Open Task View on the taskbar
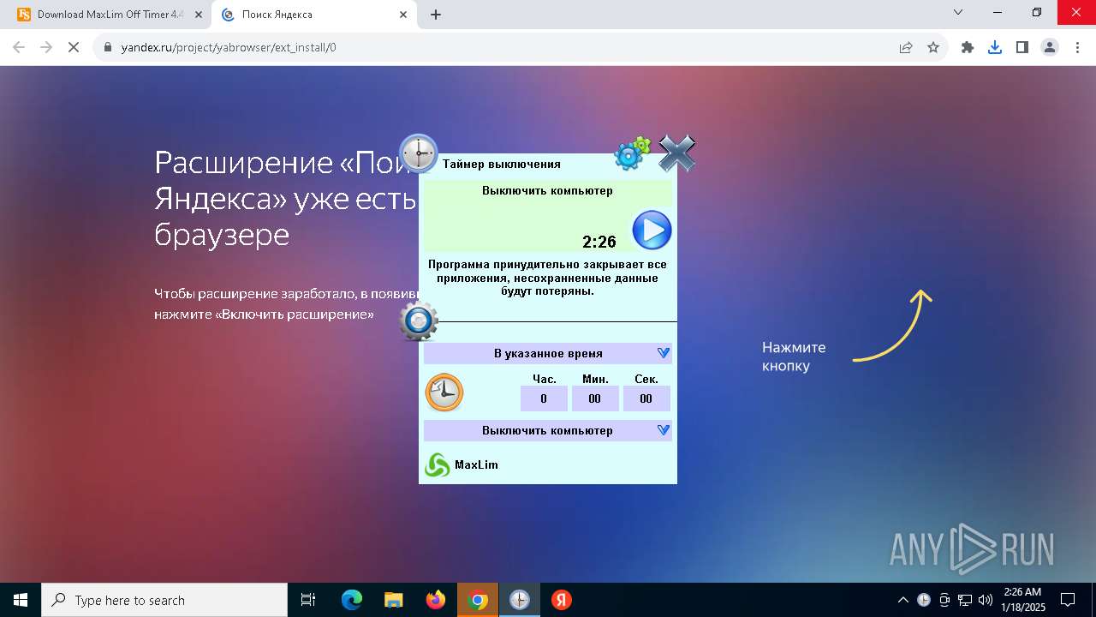 coord(308,600)
